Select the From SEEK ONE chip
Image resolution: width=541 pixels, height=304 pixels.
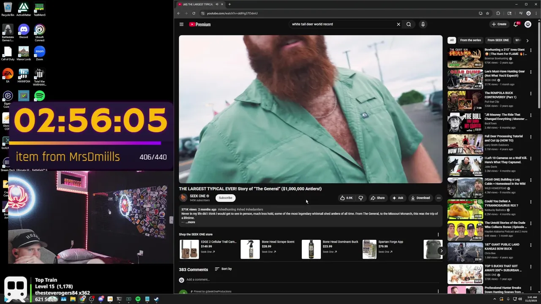coord(498,40)
